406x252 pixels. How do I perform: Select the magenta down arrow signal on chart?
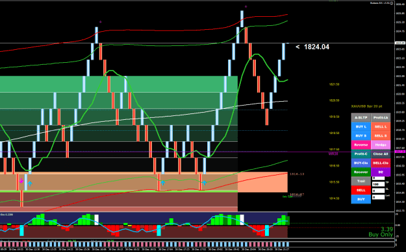tap(21, 181)
